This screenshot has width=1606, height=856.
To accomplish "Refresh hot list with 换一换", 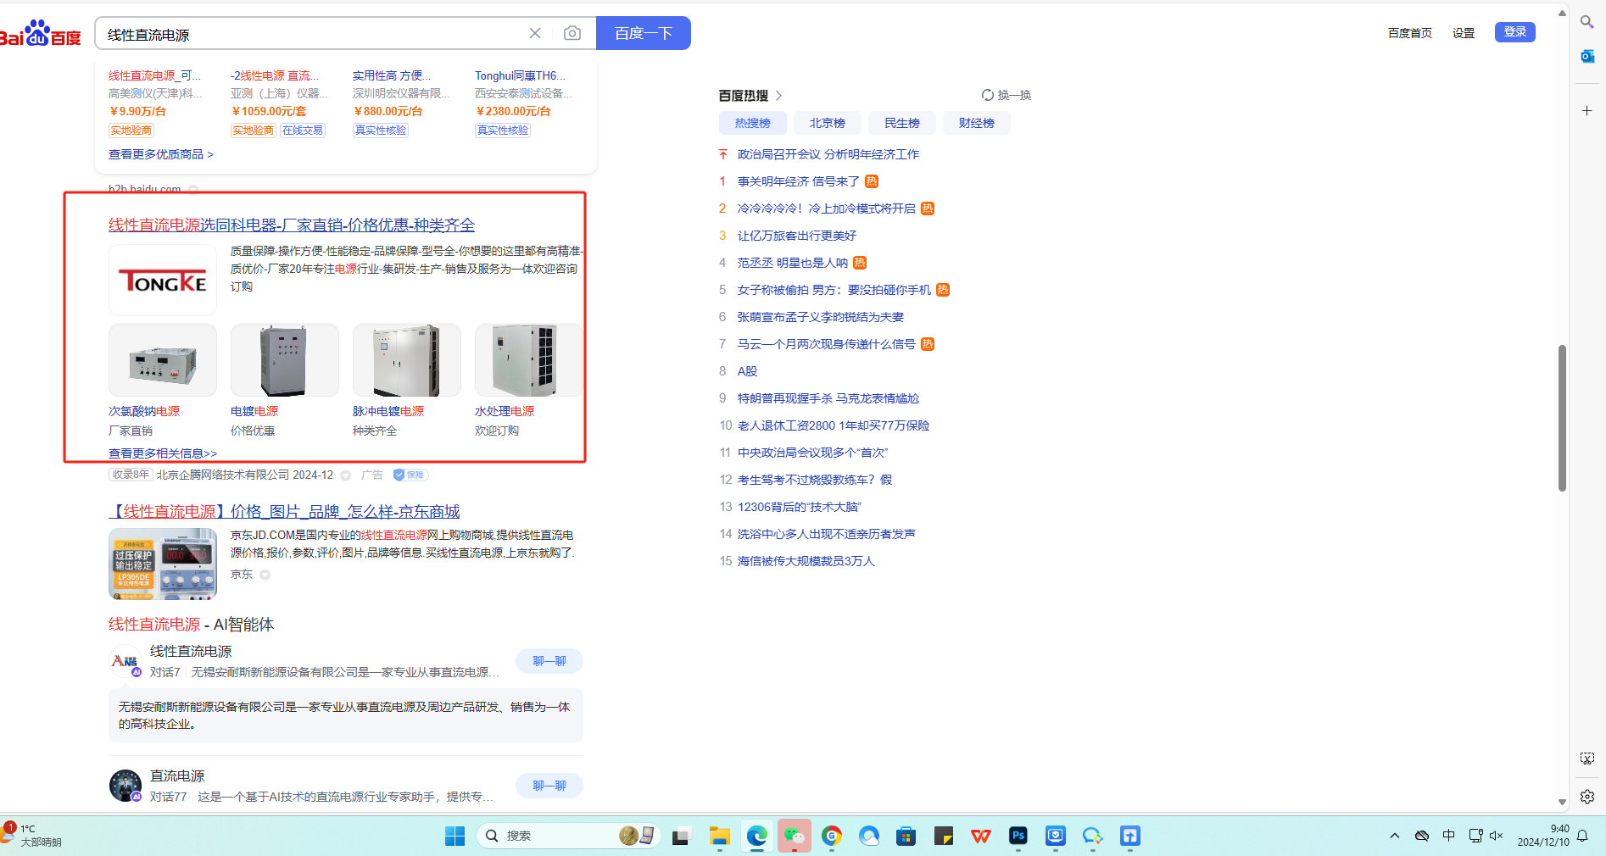I will pos(1007,95).
